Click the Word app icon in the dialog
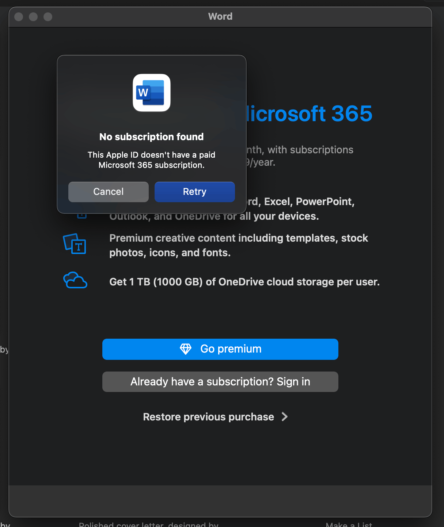Screen dimensions: 444x527 coord(152,93)
